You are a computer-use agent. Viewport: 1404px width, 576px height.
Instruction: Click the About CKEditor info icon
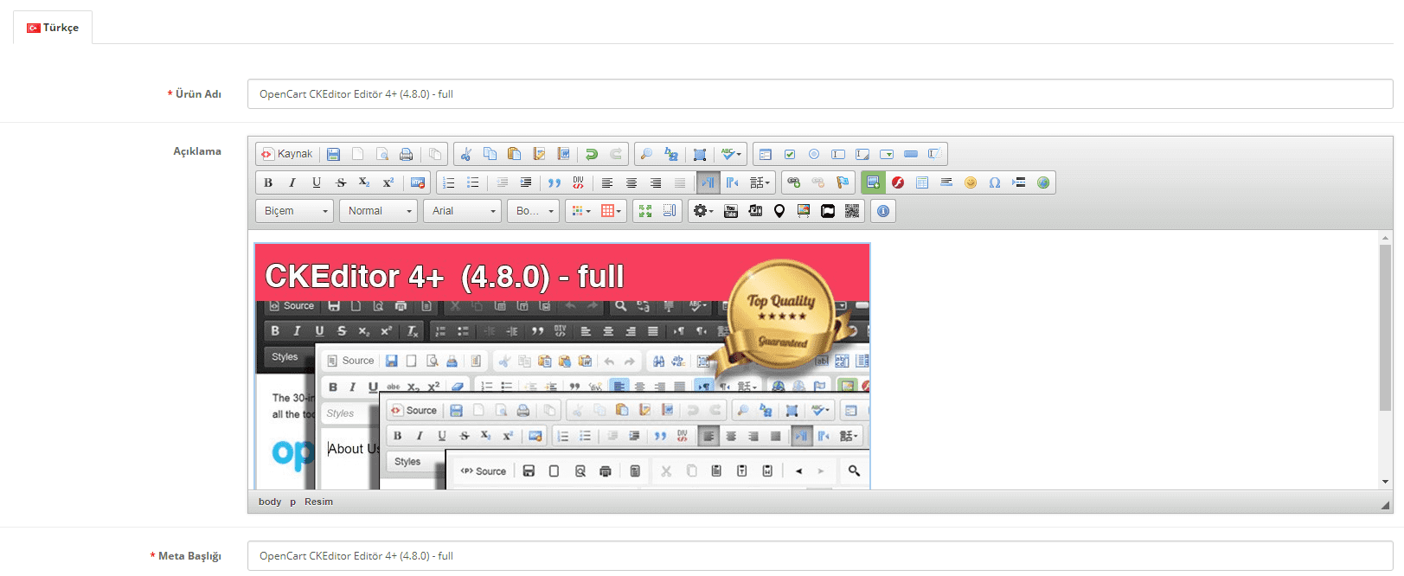pos(883,211)
